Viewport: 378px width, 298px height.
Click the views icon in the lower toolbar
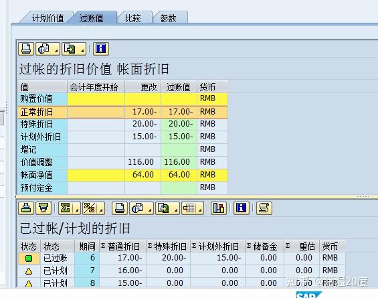pyautogui.click(x=138, y=208)
